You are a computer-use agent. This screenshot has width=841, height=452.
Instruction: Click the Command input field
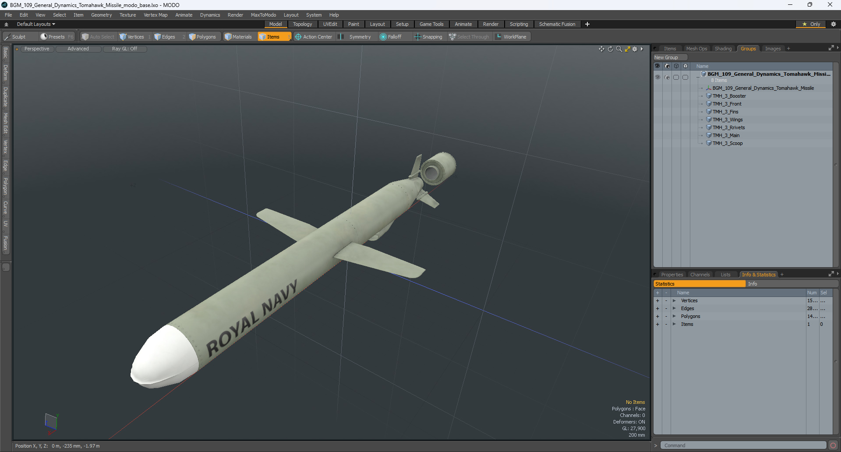click(x=743, y=445)
